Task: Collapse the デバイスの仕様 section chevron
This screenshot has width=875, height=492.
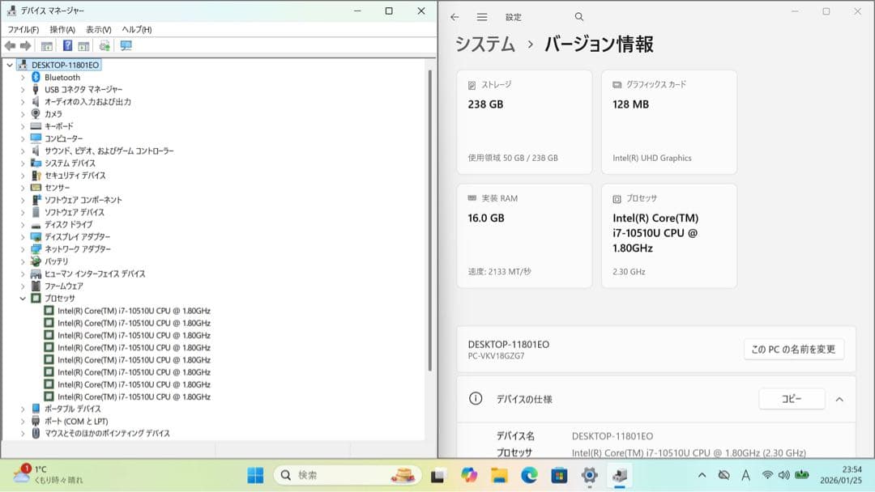Action: (x=840, y=399)
